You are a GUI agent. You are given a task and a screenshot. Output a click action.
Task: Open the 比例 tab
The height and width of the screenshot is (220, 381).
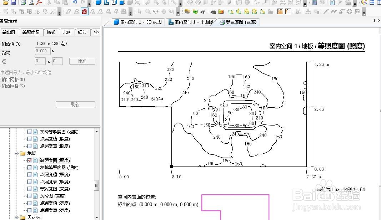tap(67, 32)
